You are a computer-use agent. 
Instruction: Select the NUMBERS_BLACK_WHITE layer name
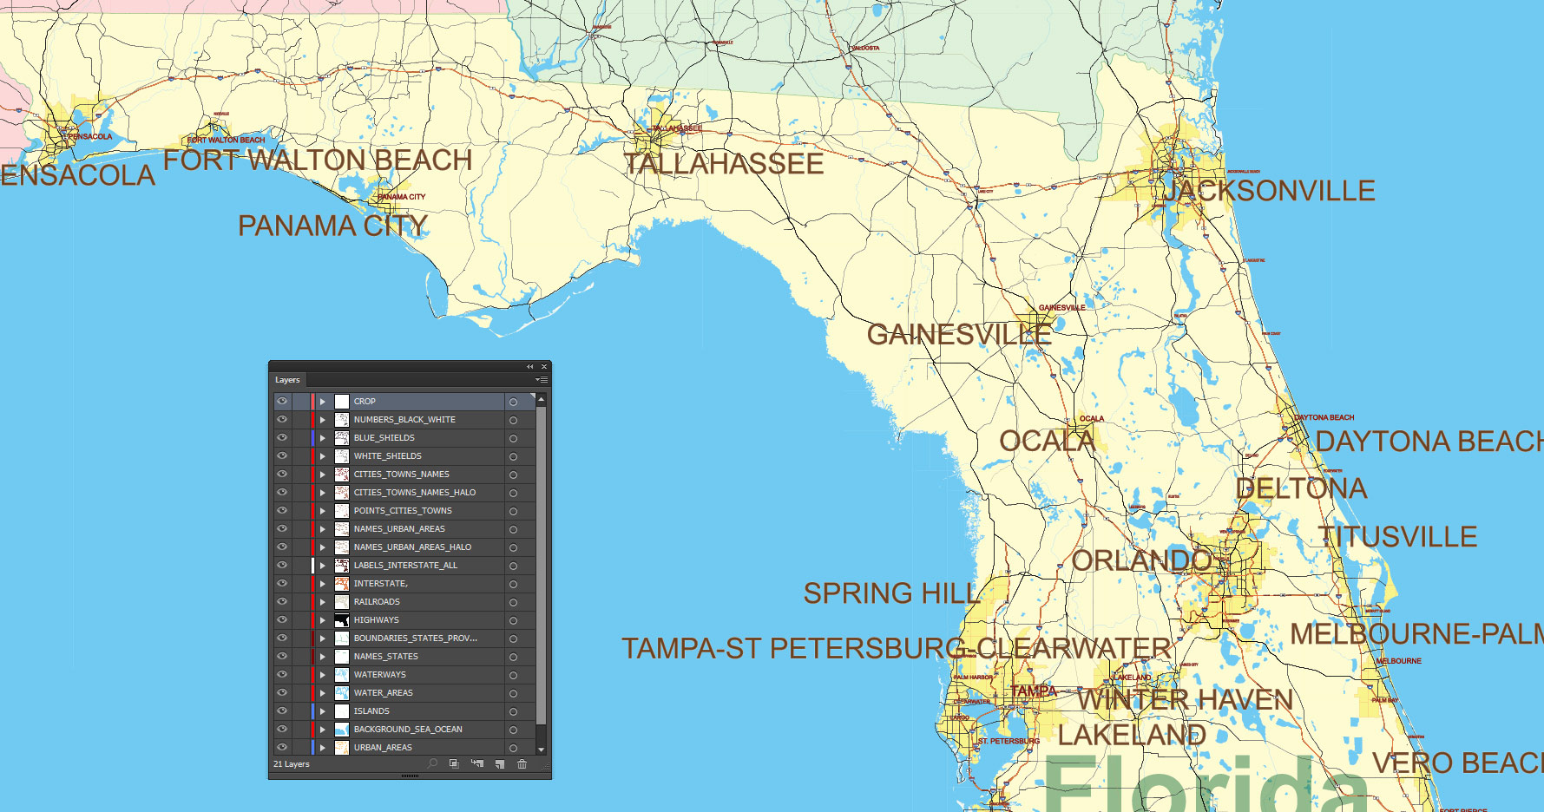404,420
